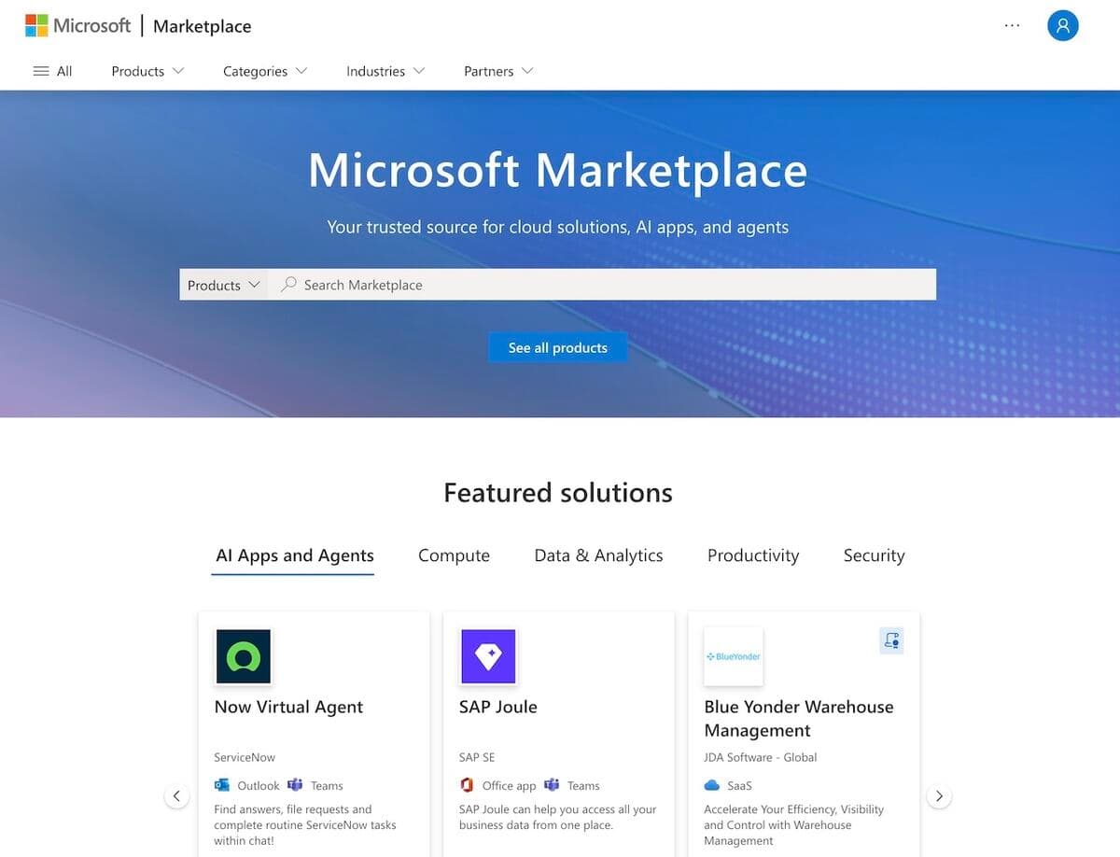Expand the Products navigation dropdown
The image size is (1120, 857).
point(147,71)
